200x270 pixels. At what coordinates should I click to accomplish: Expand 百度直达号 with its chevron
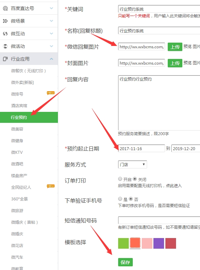(x=52, y=8)
